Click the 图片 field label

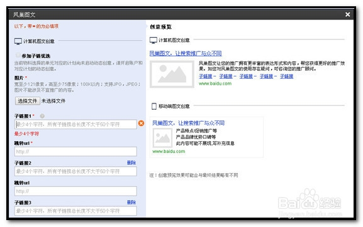coord(19,78)
